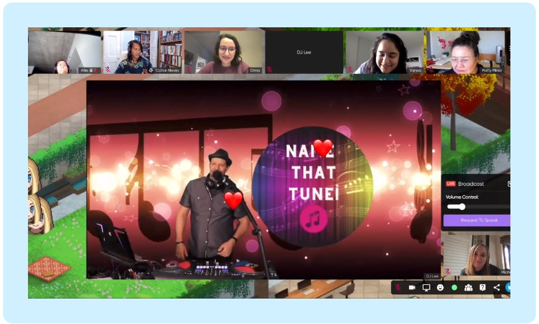Select Allie's video tile
The width and height of the screenshot is (539, 324).
pos(64,53)
